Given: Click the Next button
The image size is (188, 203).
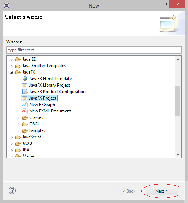Looking at the screenshot, I should point(162,191).
